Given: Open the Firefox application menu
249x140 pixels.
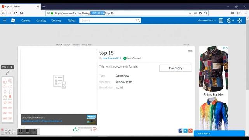Looking at the screenshot, I should [x=245, y=13].
